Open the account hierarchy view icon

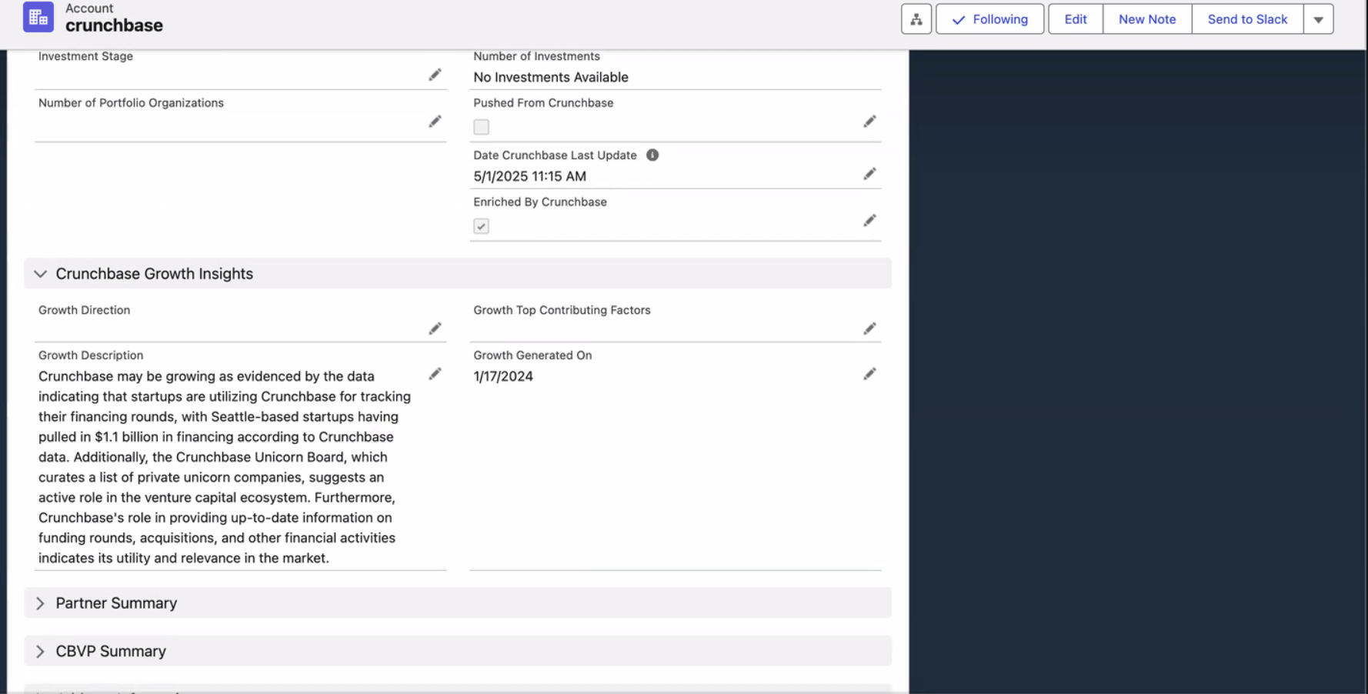[916, 19]
